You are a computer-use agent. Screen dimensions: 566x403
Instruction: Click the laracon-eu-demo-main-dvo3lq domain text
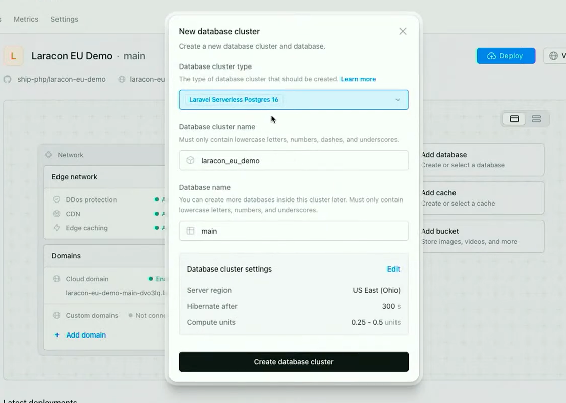click(115, 293)
